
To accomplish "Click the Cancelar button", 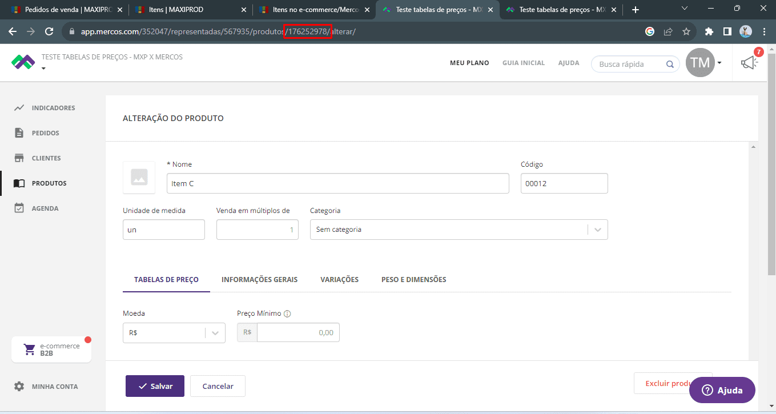I will click(x=218, y=386).
